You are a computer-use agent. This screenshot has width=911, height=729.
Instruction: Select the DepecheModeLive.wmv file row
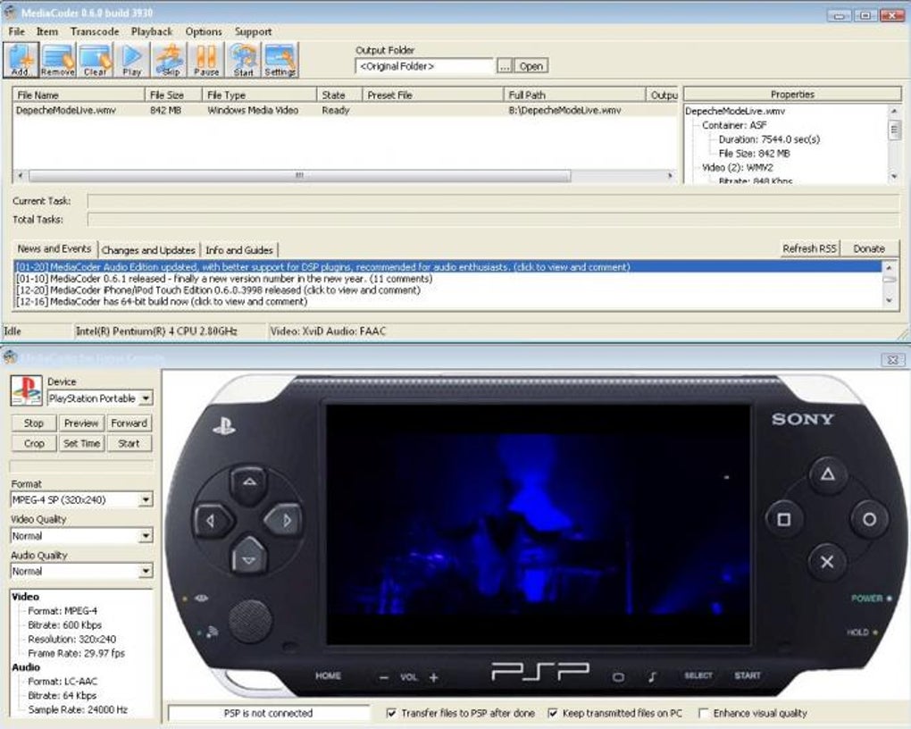346,110
